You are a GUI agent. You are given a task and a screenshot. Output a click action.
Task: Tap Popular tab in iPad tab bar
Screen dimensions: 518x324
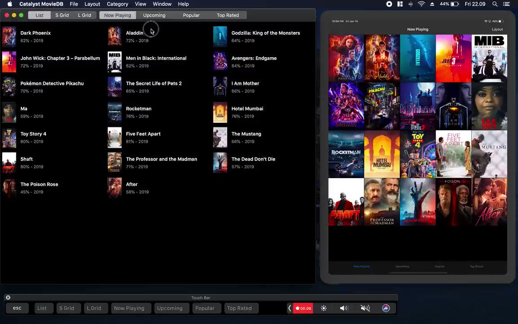tap(440, 266)
